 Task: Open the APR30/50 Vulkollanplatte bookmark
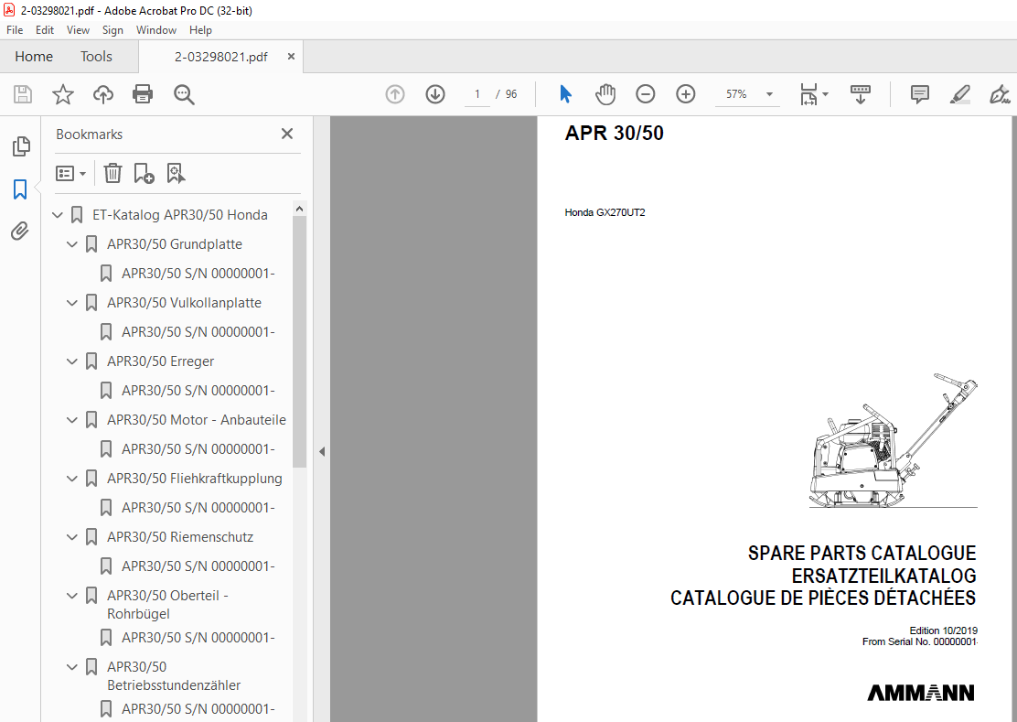point(184,303)
